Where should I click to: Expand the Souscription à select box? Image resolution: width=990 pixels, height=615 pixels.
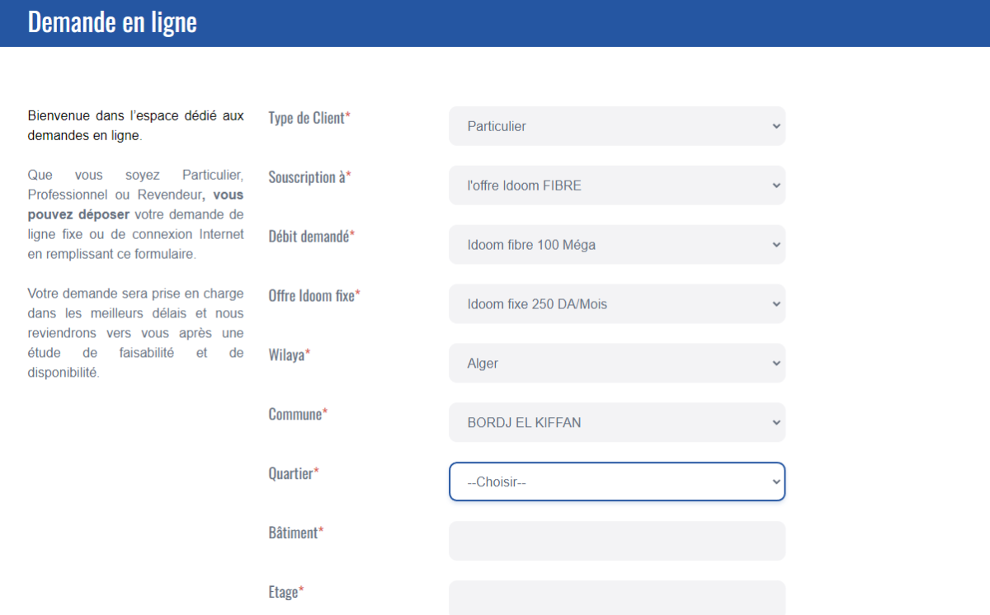(616, 185)
